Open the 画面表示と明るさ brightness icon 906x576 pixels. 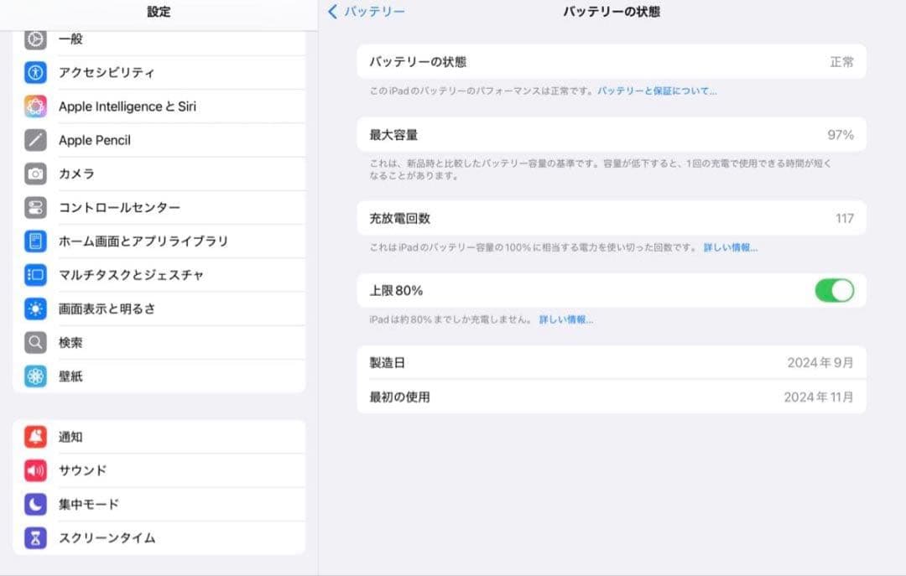coord(34,309)
